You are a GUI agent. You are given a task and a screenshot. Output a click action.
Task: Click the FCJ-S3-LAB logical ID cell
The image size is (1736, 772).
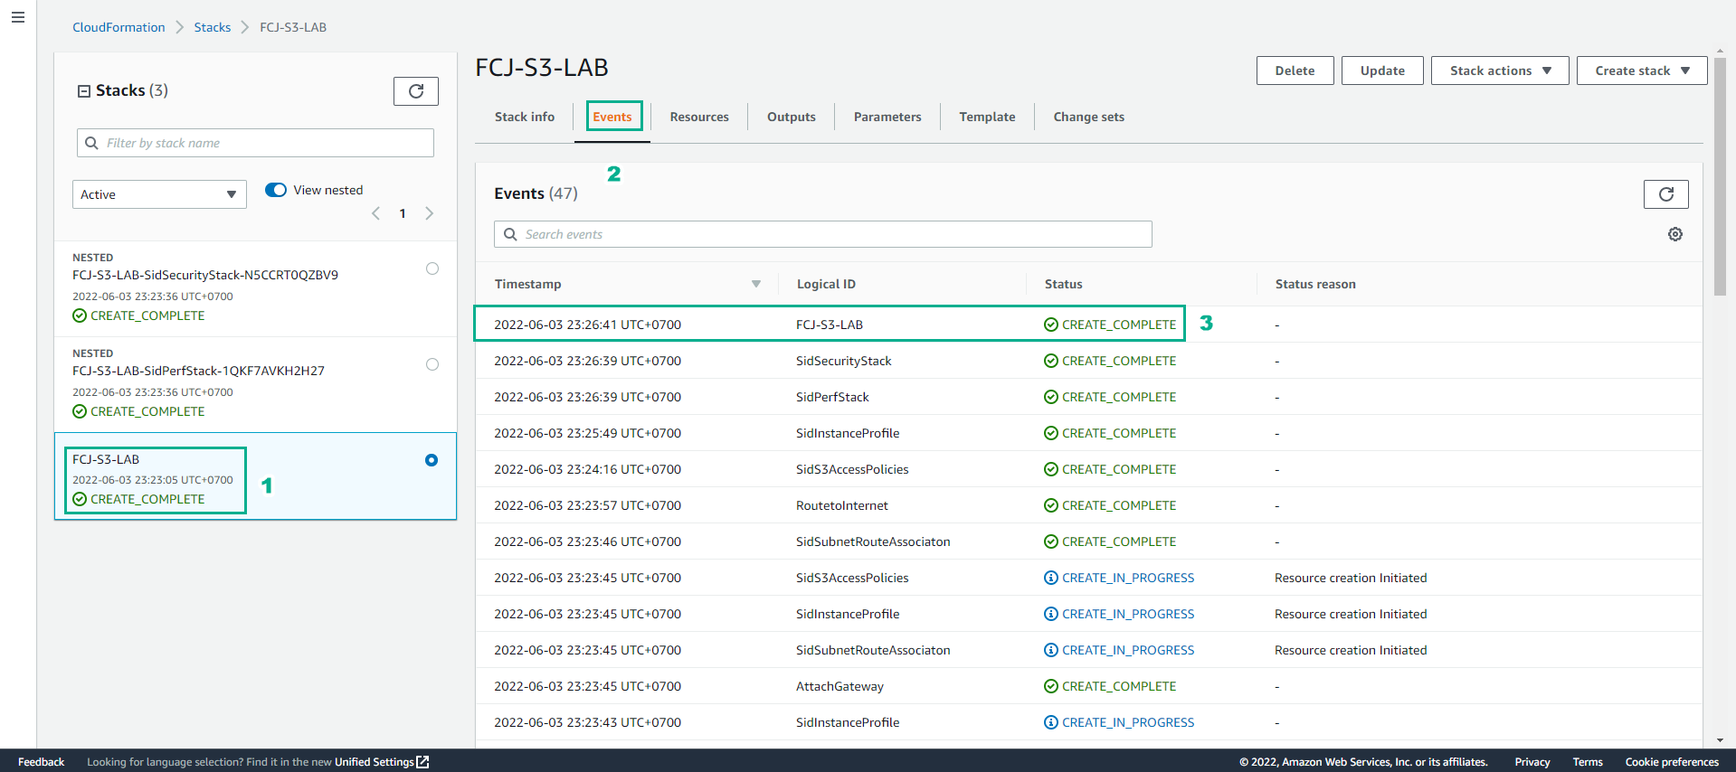point(830,325)
